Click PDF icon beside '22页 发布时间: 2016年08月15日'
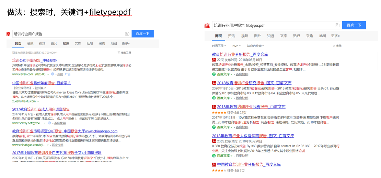This screenshot has width=381, height=178. (214, 60)
